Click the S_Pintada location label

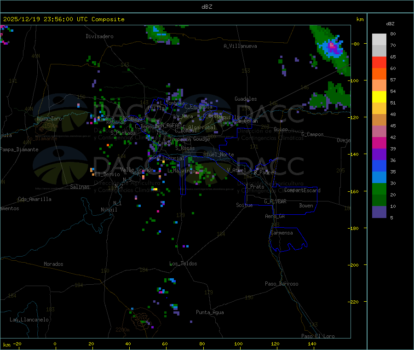click(x=123, y=133)
